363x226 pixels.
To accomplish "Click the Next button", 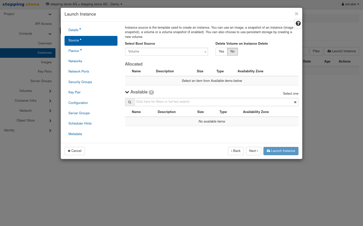I will [254, 151].
